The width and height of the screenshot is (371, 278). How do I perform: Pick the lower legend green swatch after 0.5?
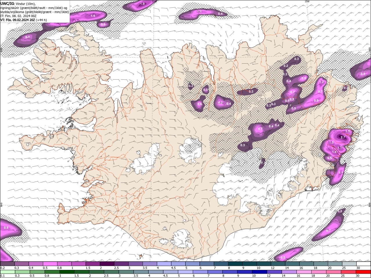37,272
